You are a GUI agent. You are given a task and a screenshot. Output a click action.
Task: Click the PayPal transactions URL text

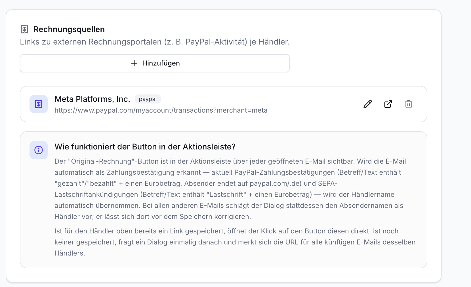[161, 110]
